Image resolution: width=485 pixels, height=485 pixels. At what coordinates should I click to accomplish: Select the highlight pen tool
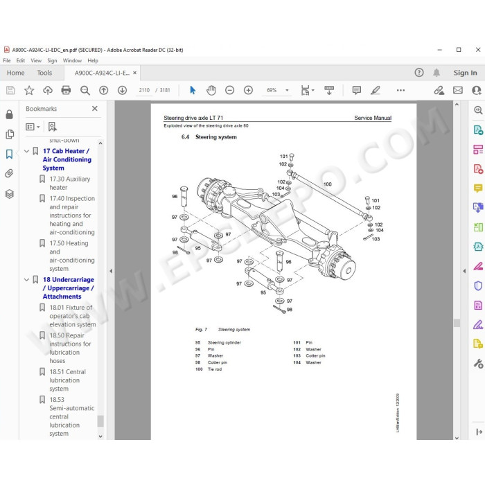[x=376, y=90]
